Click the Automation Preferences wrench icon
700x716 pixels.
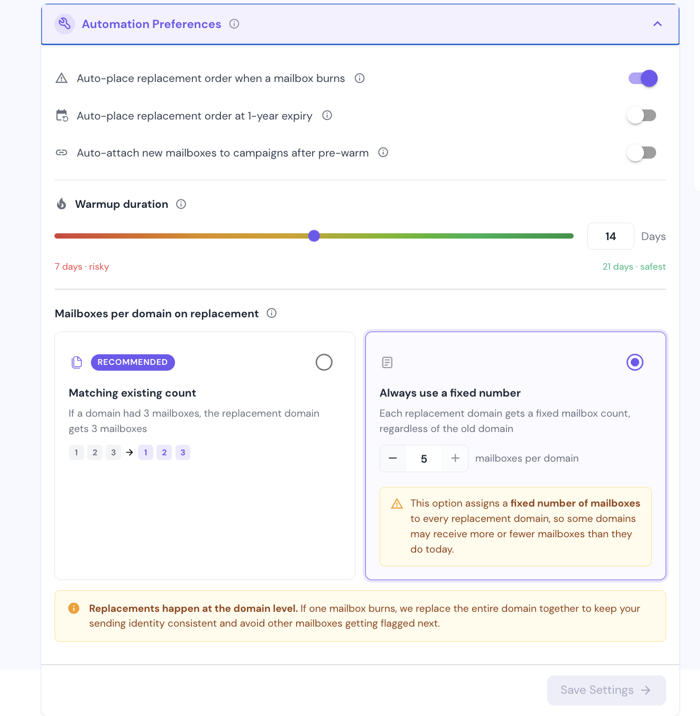65,24
